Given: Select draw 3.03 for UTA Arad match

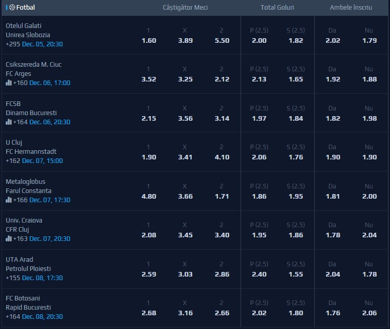Looking at the screenshot, I should click(185, 274).
